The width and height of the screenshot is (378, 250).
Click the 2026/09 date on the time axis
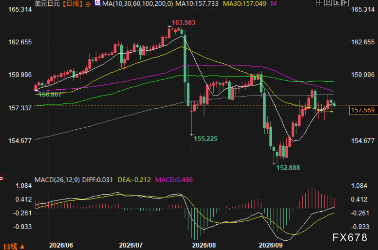(x=271, y=245)
